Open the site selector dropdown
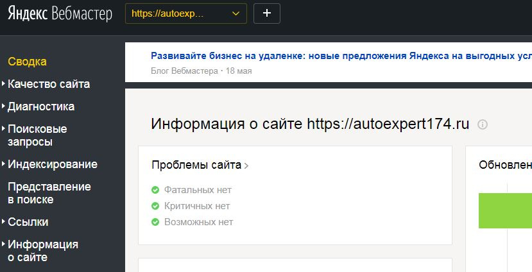This screenshot has height=272, width=532. point(185,13)
